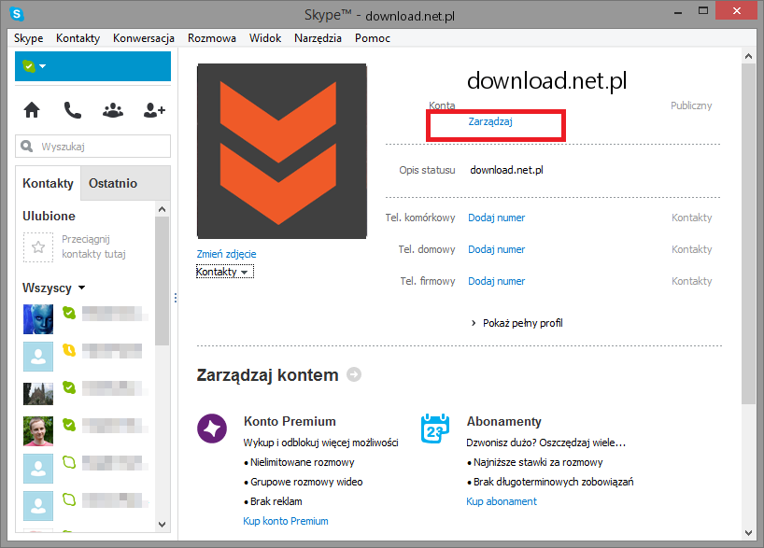The width and height of the screenshot is (764, 548).
Task: Click Kontakty privacy label for Tel. komórkowy
Action: (691, 218)
